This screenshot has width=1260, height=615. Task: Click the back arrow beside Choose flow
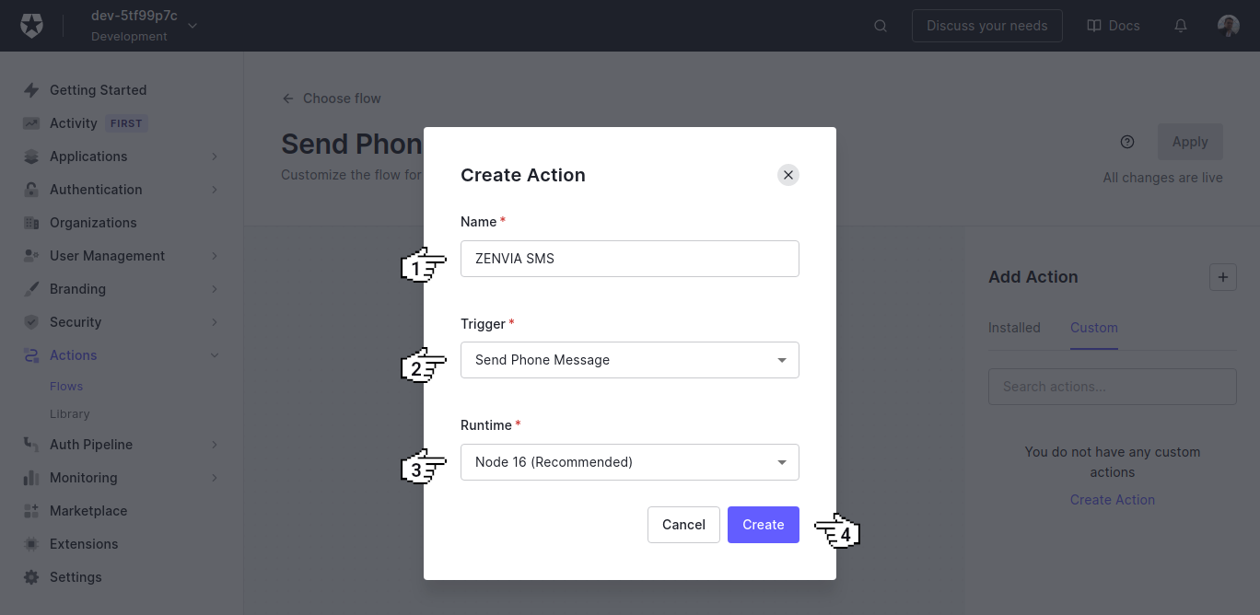[286, 98]
